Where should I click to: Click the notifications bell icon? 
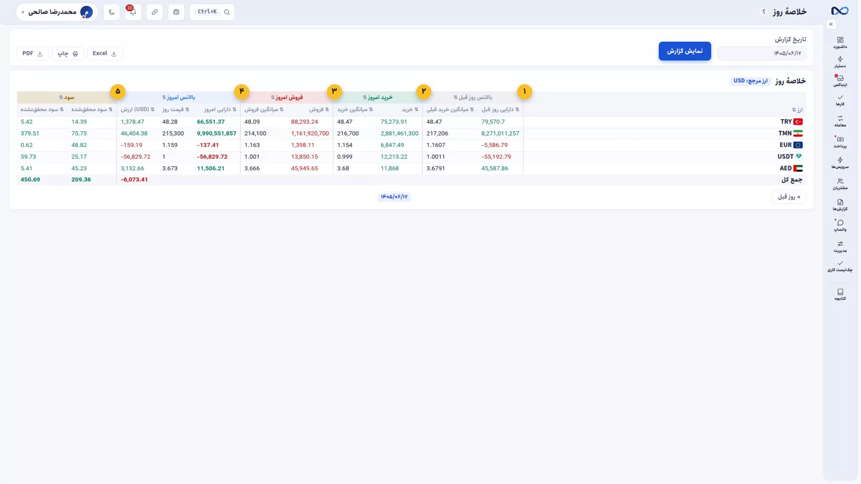pyautogui.click(x=133, y=12)
